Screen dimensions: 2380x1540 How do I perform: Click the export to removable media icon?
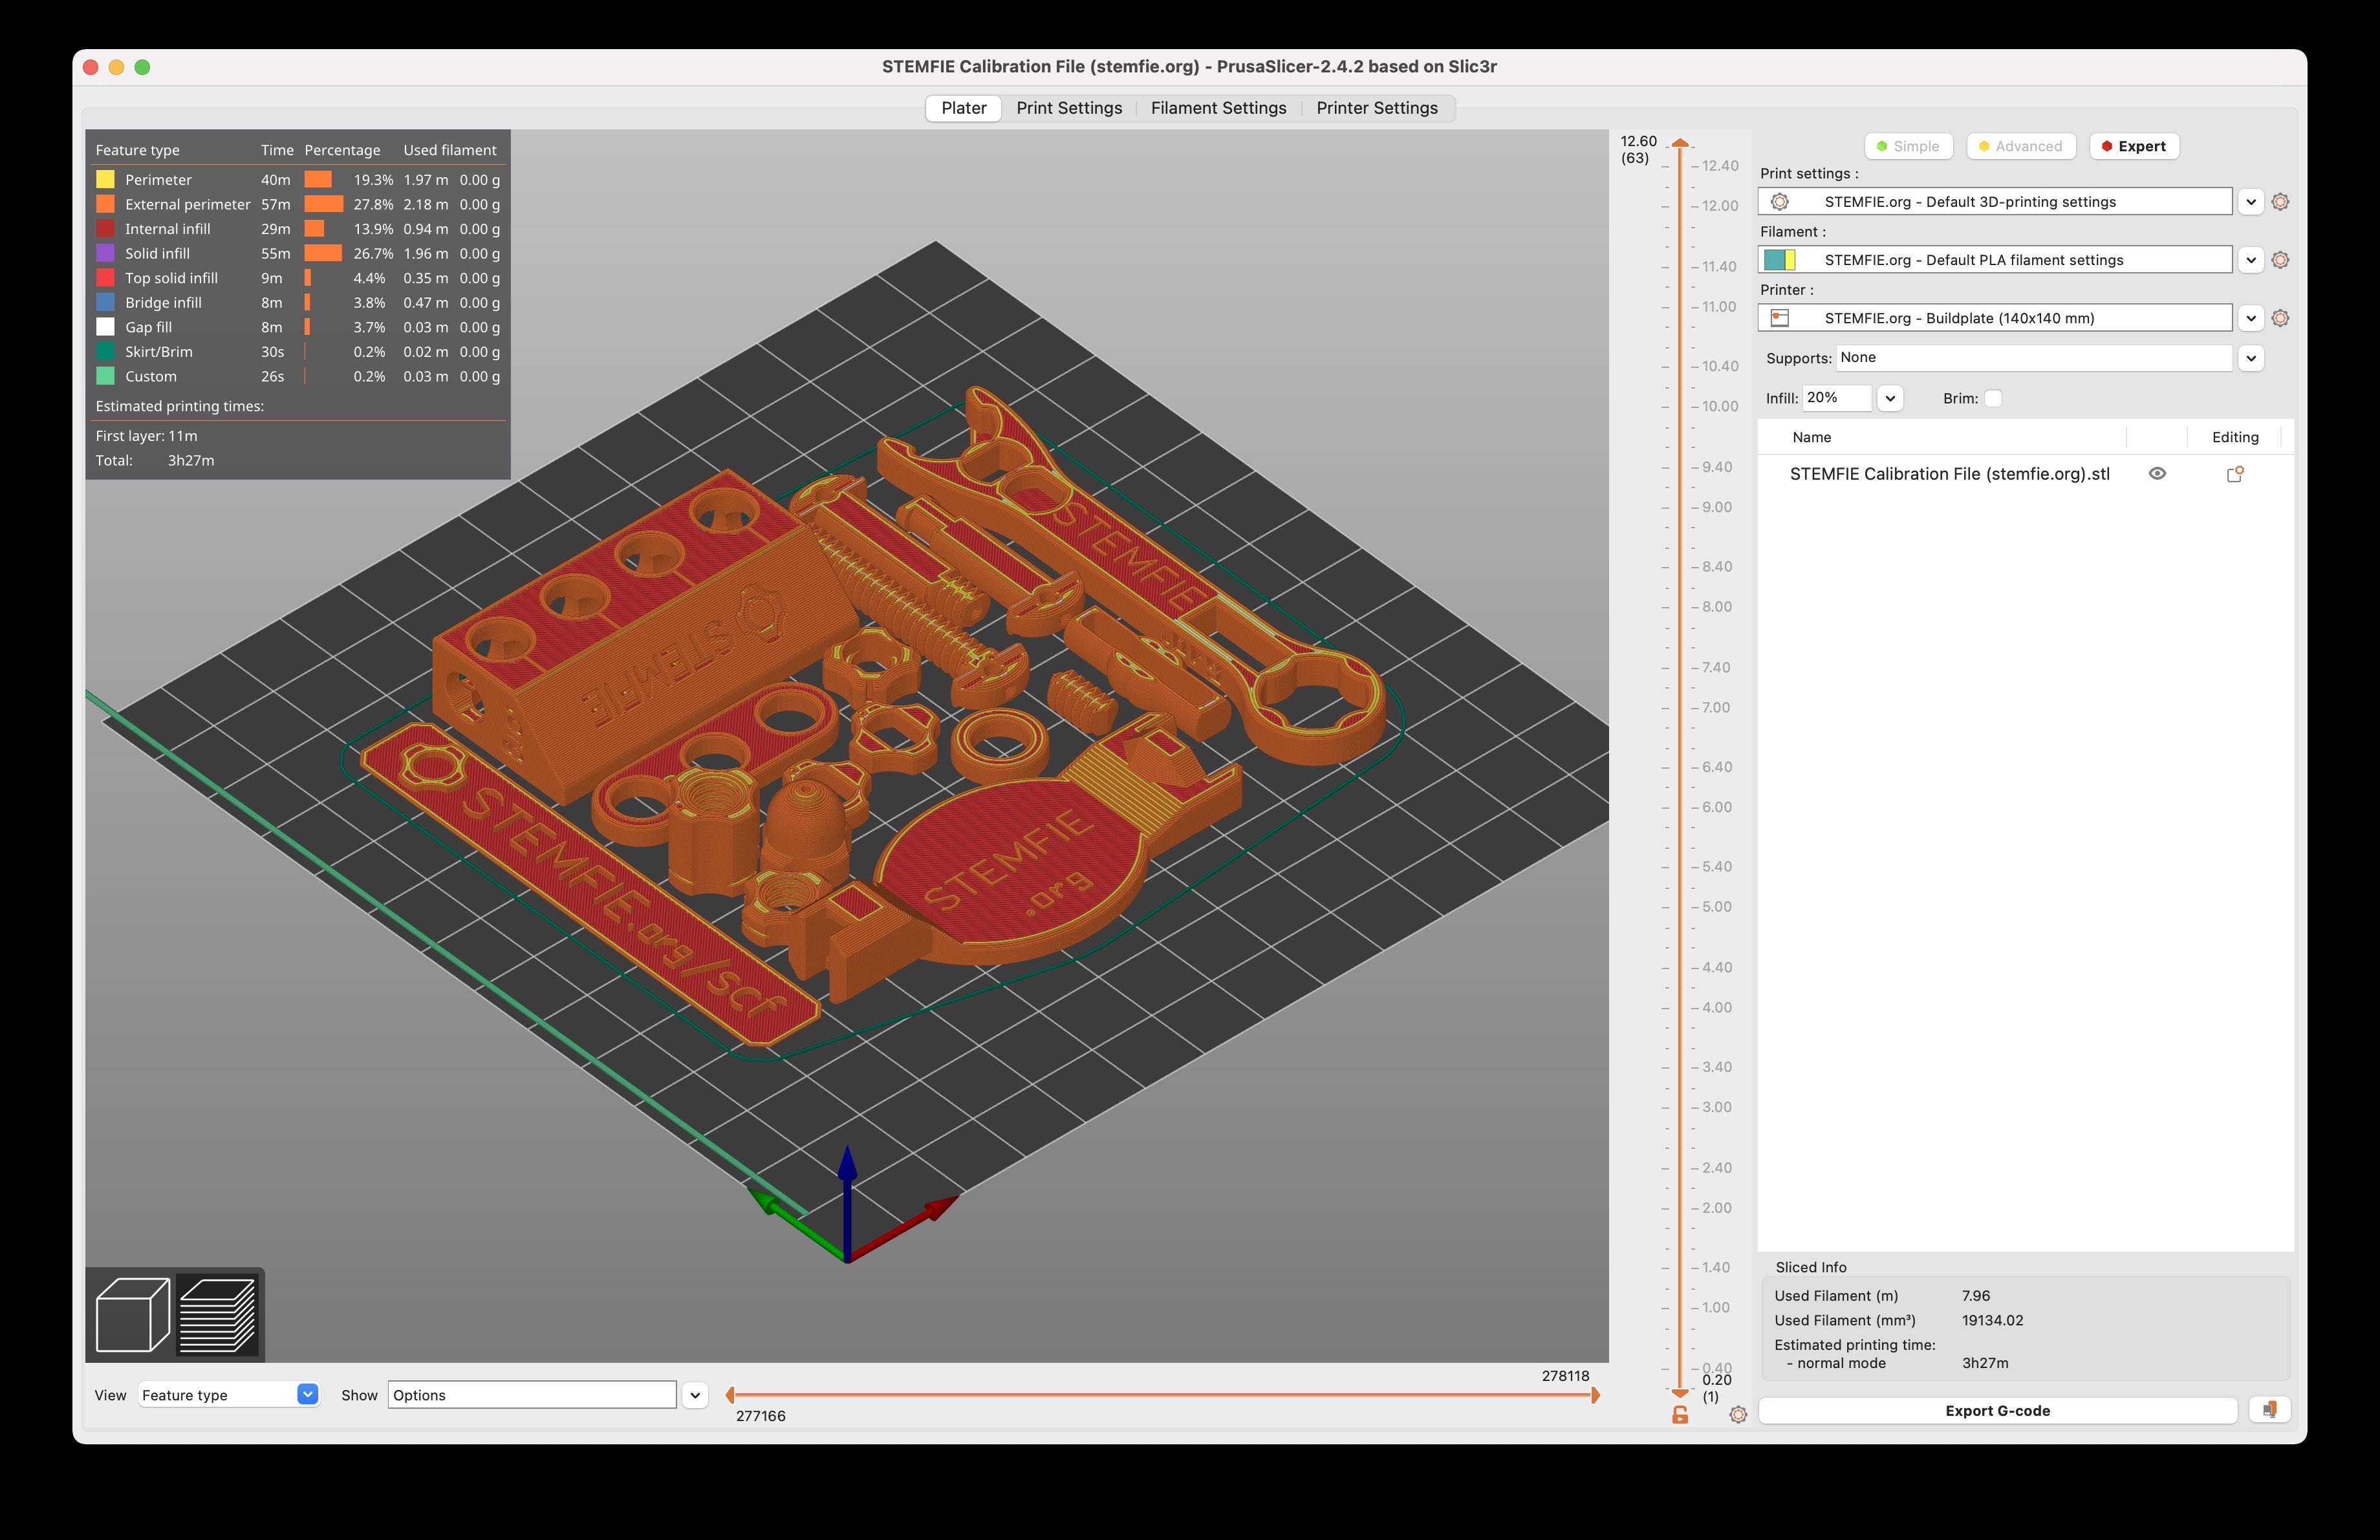coord(2270,1410)
